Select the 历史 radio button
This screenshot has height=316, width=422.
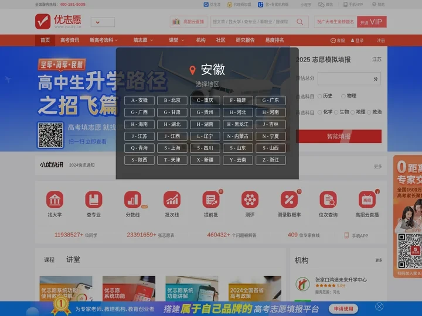point(320,96)
